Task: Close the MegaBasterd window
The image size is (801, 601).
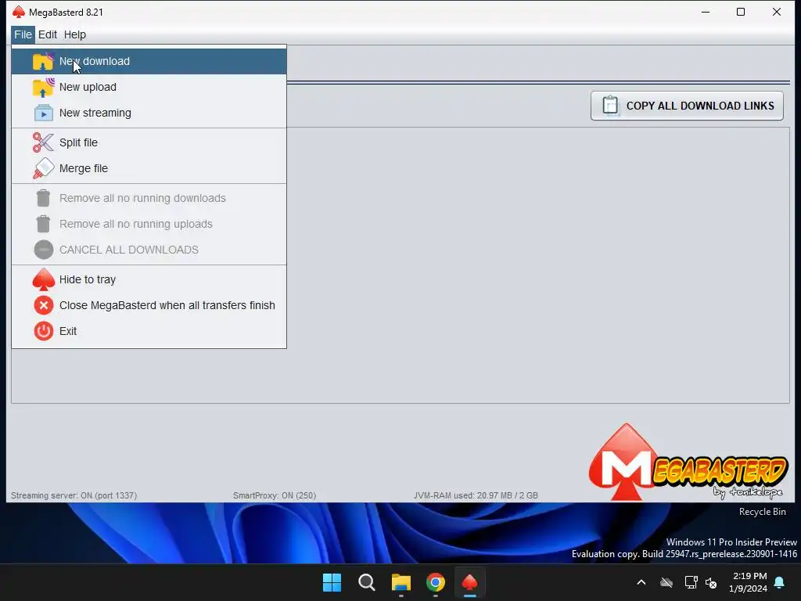Action: [x=777, y=12]
